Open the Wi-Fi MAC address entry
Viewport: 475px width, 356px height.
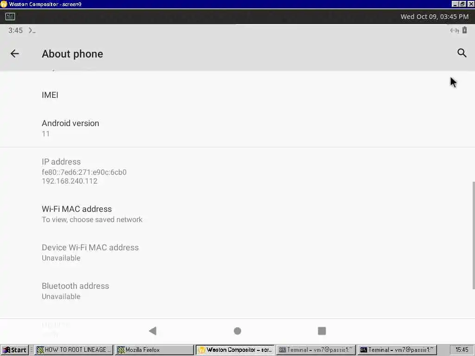click(237, 214)
